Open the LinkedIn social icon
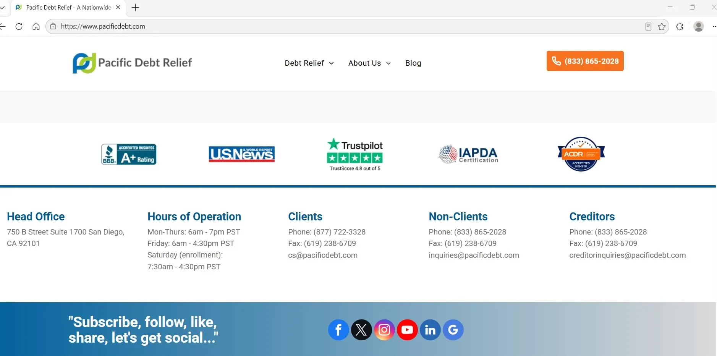 (430, 330)
